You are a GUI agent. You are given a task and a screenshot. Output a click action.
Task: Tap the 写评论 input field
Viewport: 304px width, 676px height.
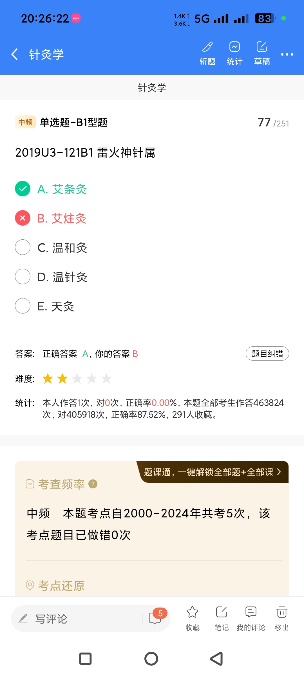[79, 619]
